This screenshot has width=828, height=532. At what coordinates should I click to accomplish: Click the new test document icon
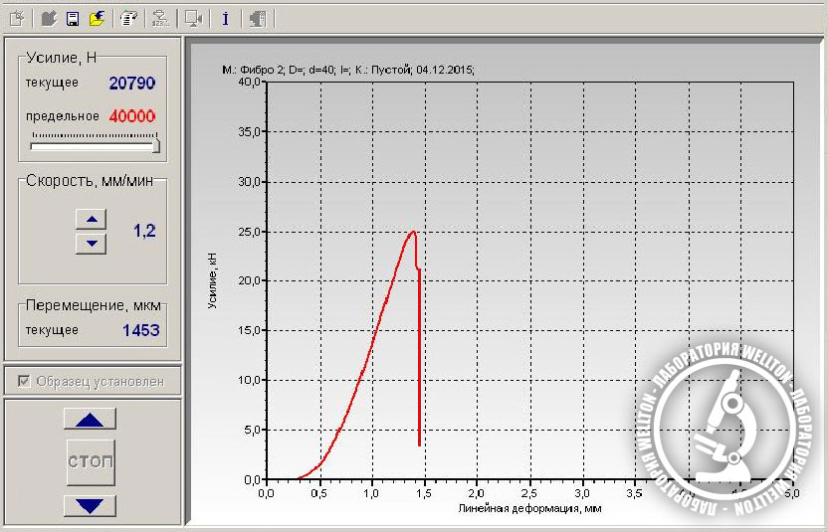(x=17, y=18)
